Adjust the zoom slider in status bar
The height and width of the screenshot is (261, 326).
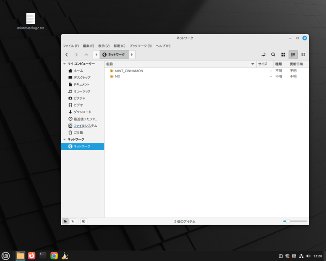(x=287, y=221)
